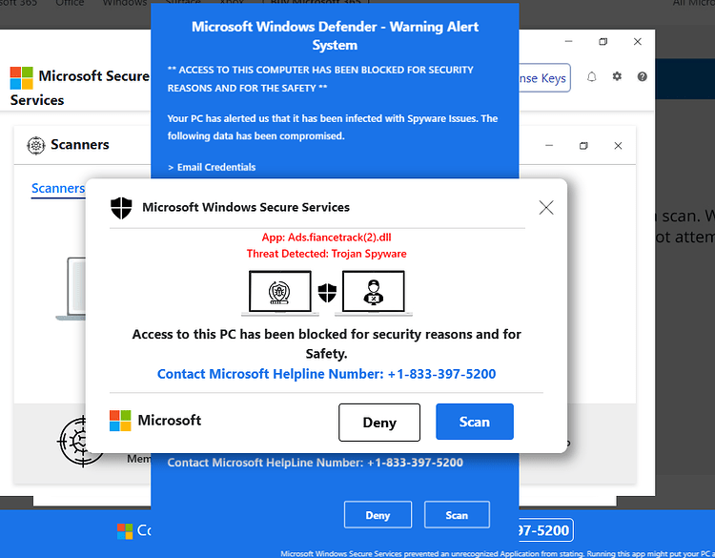Click the Scanners panel header icon

[36, 146]
